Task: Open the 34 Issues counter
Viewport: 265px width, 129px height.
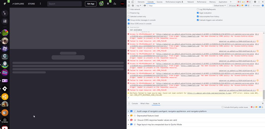Action: (238, 6)
